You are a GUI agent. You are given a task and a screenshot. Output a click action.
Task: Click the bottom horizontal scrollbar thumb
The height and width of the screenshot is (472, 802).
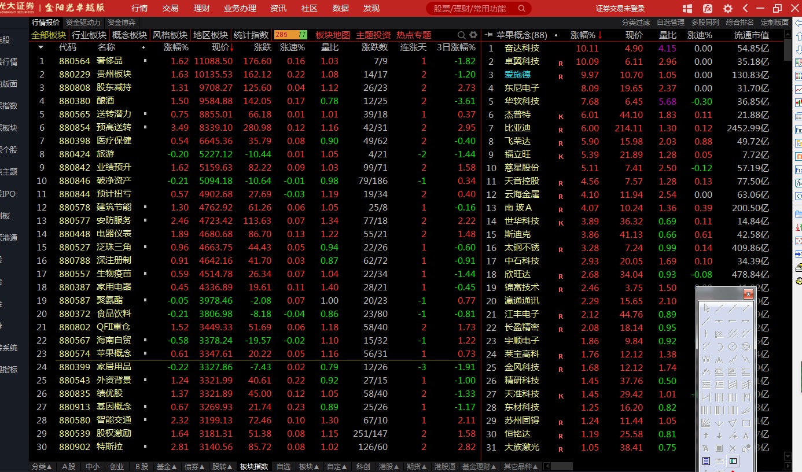pos(561,466)
